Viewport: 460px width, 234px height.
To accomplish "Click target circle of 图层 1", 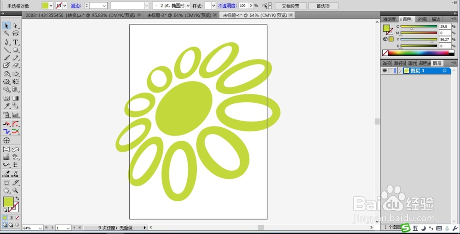I will (x=444, y=71).
